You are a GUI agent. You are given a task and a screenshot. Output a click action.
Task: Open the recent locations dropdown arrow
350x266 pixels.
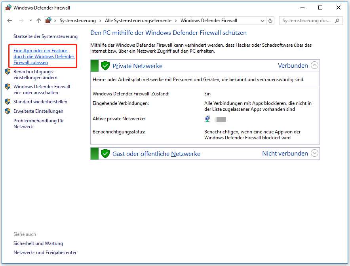point(30,21)
